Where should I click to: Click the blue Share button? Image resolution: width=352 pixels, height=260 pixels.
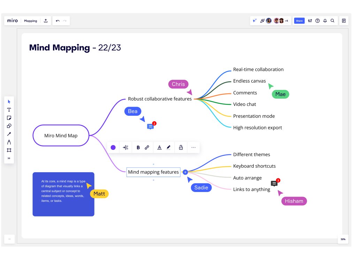[299, 21]
